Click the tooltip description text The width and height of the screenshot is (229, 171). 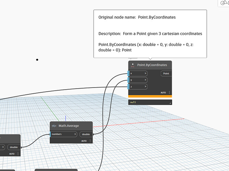click(150, 34)
